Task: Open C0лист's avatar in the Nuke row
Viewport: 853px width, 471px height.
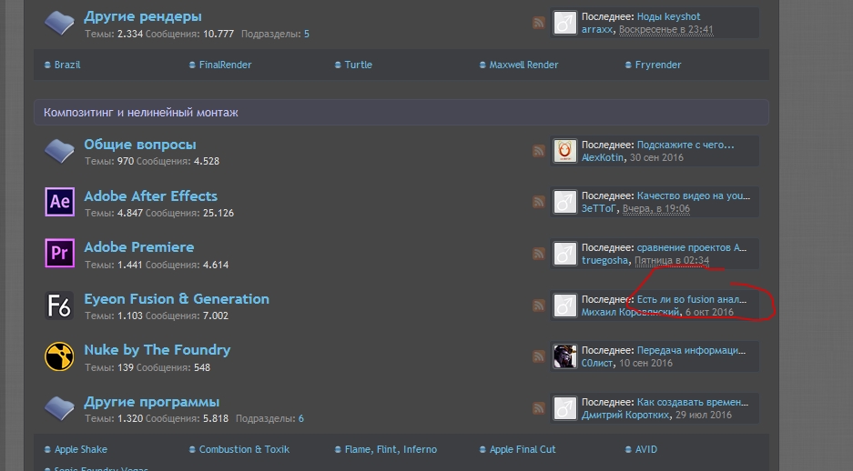Action: [565, 356]
